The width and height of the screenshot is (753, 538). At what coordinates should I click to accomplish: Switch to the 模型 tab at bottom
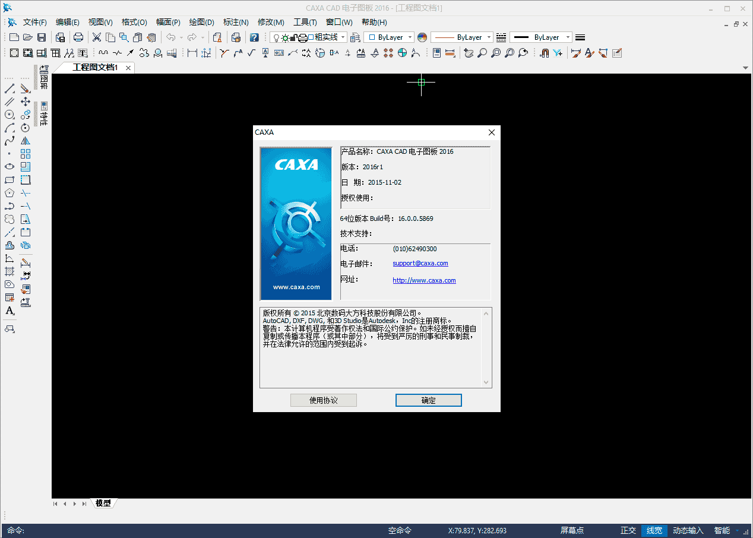(x=104, y=503)
